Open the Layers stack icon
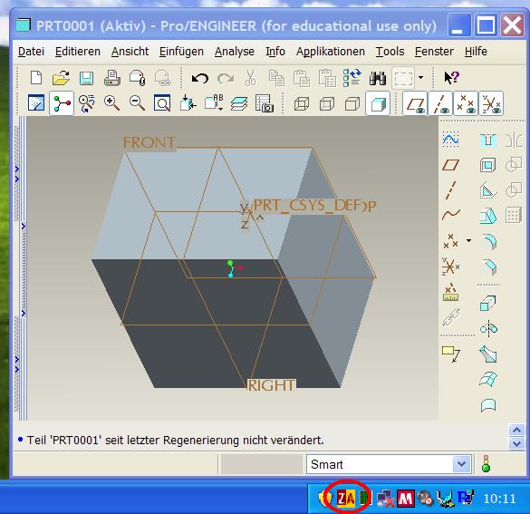The width and height of the screenshot is (530, 514). pos(239,103)
